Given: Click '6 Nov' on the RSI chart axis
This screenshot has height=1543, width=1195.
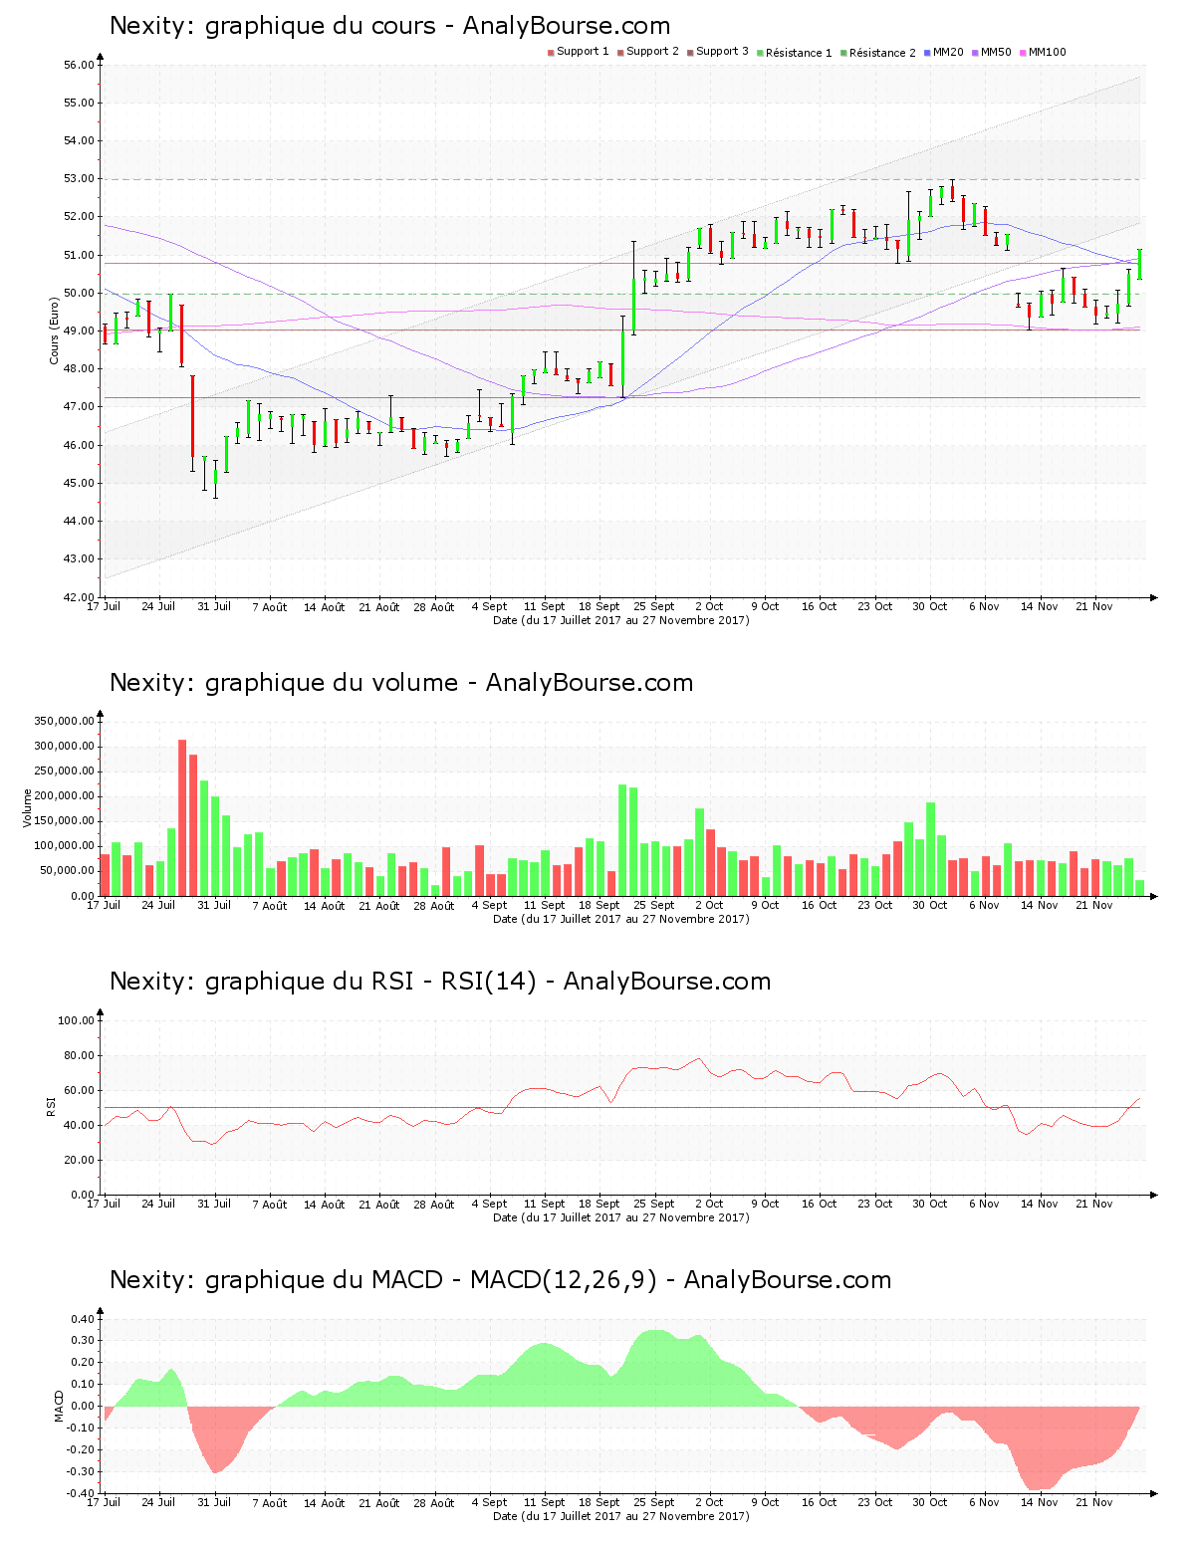Looking at the screenshot, I should (984, 1204).
